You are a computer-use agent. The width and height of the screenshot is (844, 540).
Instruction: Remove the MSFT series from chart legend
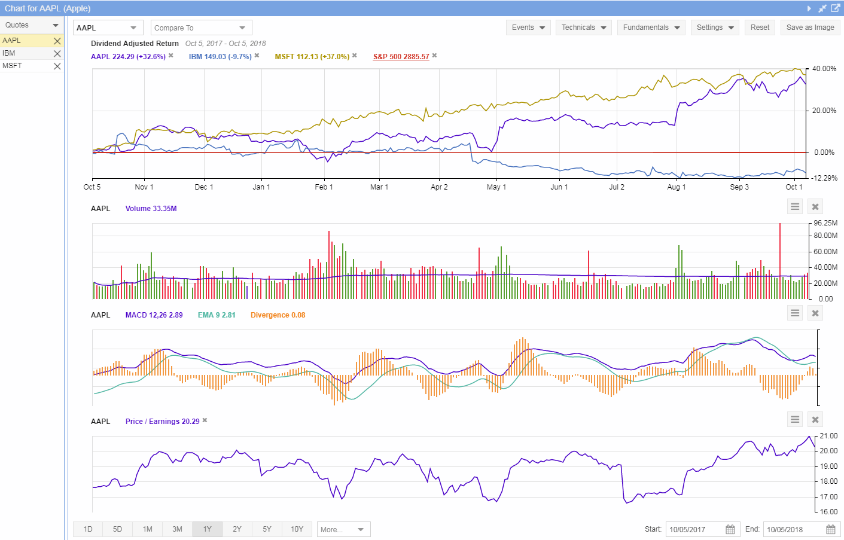tap(355, 56)
